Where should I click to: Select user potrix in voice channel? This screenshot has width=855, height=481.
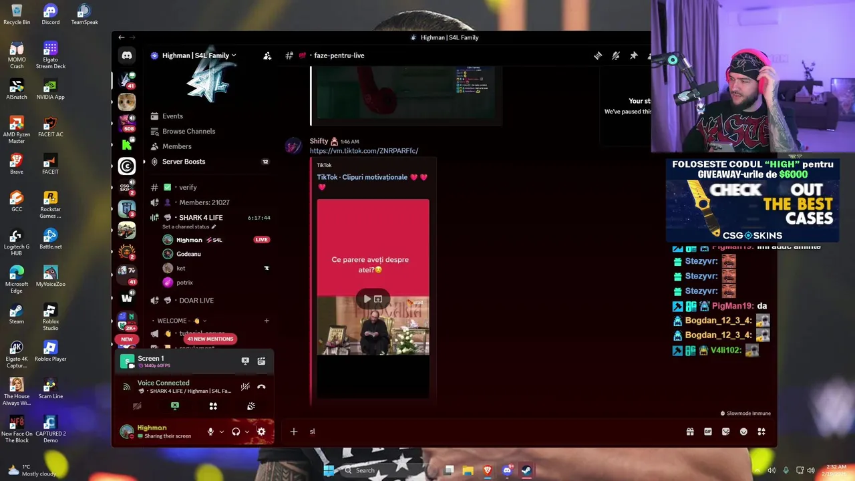(x=217, y=283)
